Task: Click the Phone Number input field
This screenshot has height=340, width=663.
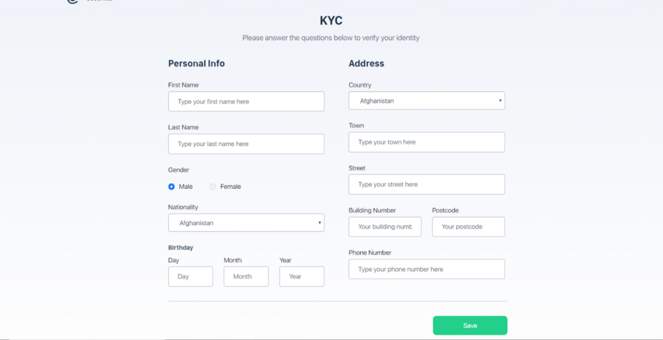Action: point(426,269)
